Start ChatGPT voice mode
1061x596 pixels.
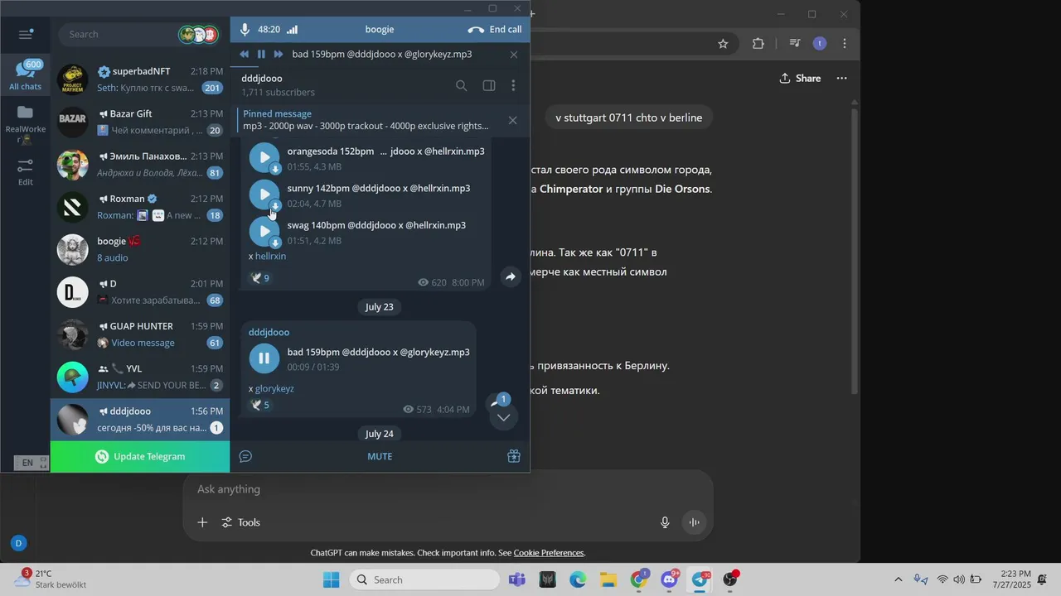[x=695, y=522]
